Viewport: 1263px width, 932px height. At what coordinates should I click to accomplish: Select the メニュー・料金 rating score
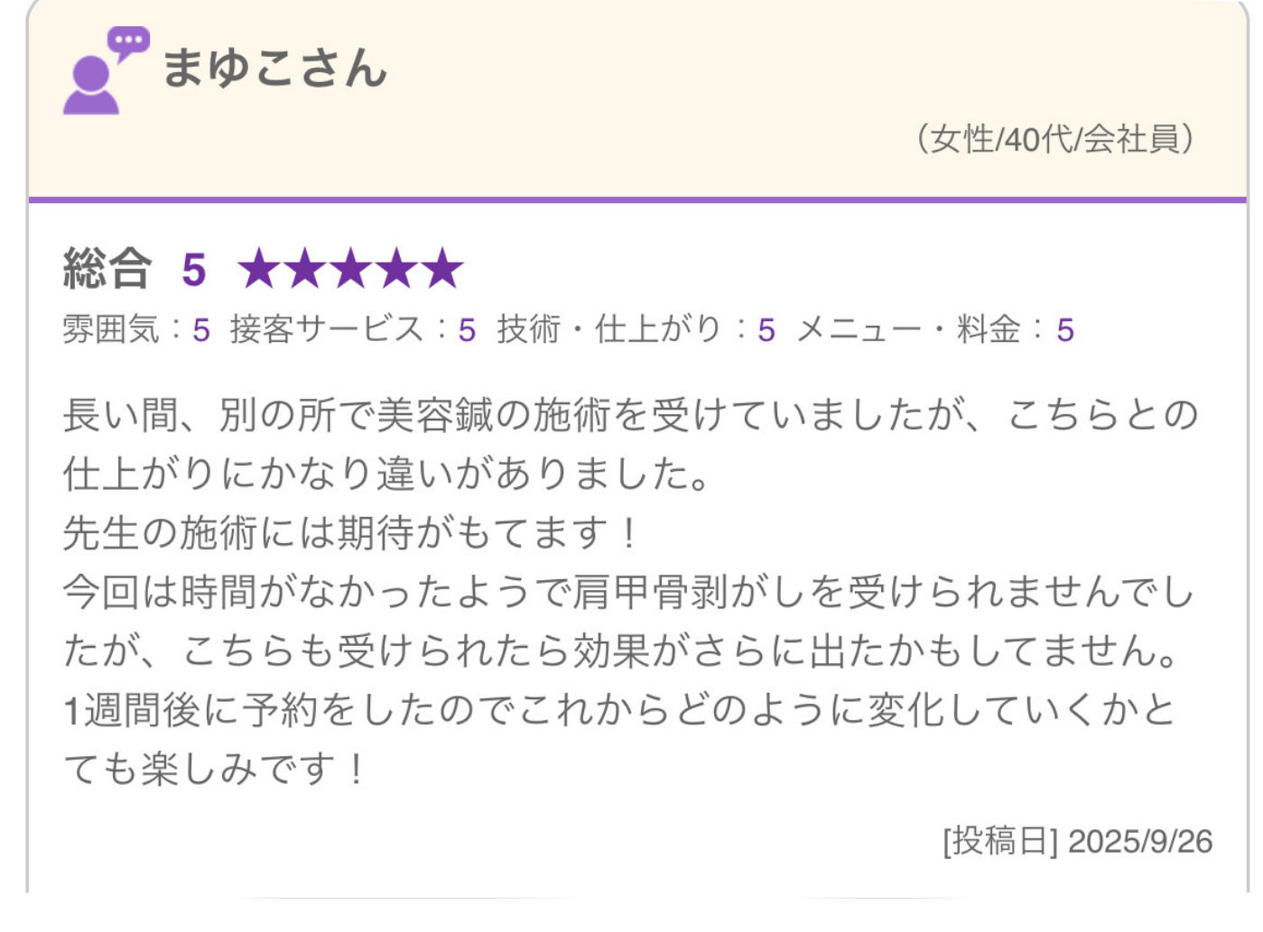tap(1065, 330)
